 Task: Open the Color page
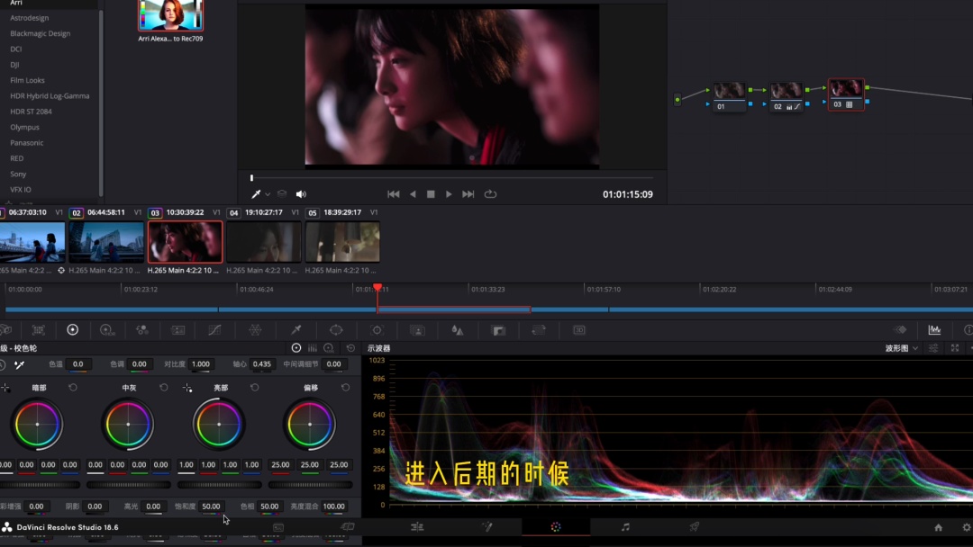pyautogui.click(x=555, y=527)
